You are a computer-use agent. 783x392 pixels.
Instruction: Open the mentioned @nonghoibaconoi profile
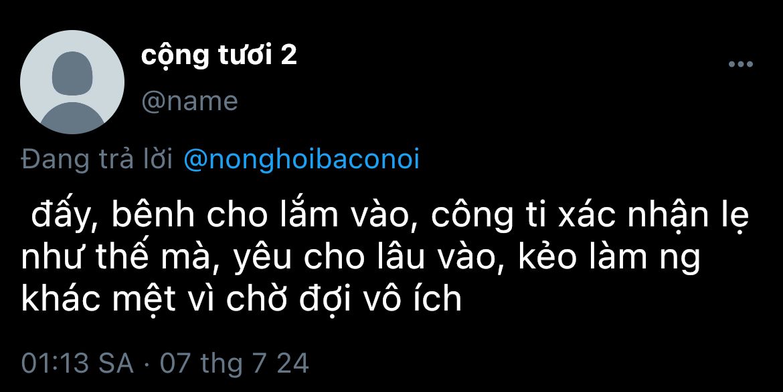pos(302,160)
